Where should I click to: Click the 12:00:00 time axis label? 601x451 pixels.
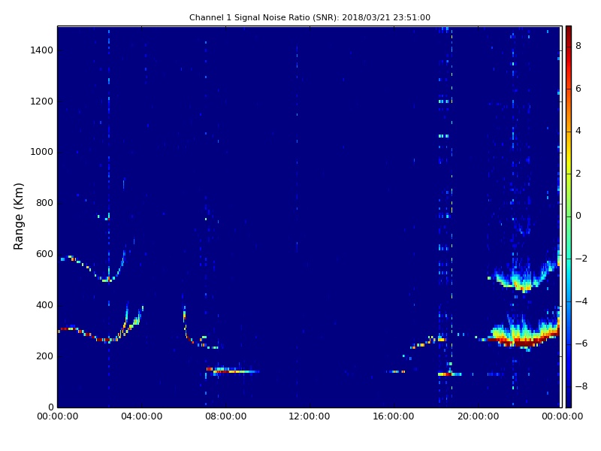pyautogui.click(x=310, y=416)
